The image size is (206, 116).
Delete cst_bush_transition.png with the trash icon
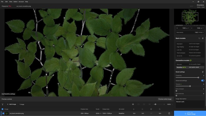coord(169,113)
